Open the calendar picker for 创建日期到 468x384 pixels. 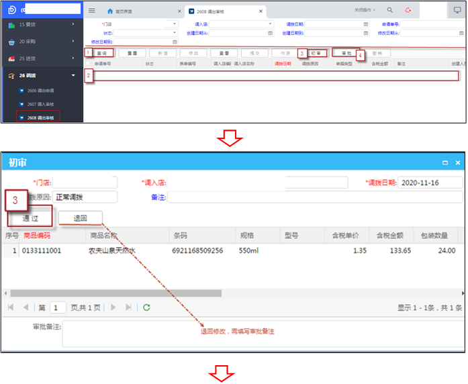tap(366, 33)
